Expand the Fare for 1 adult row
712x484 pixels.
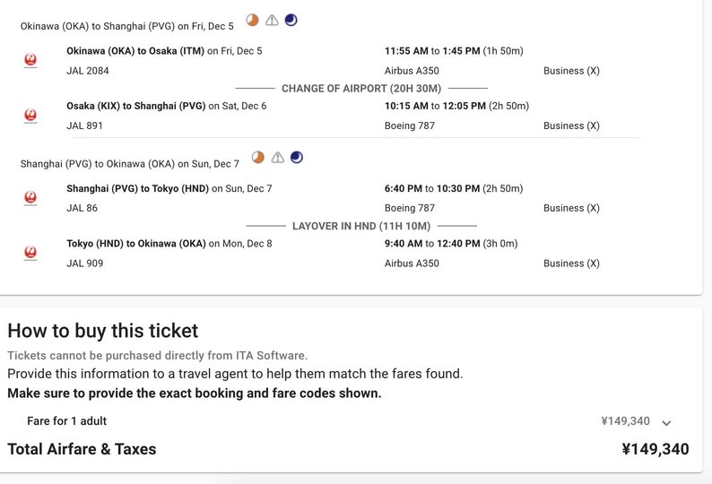pyautogui.click(x=67, y=421)
